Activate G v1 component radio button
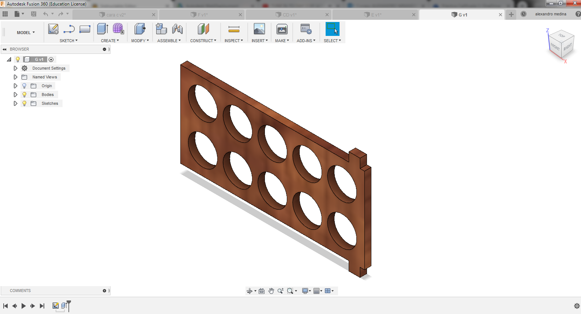 point(51,59)
